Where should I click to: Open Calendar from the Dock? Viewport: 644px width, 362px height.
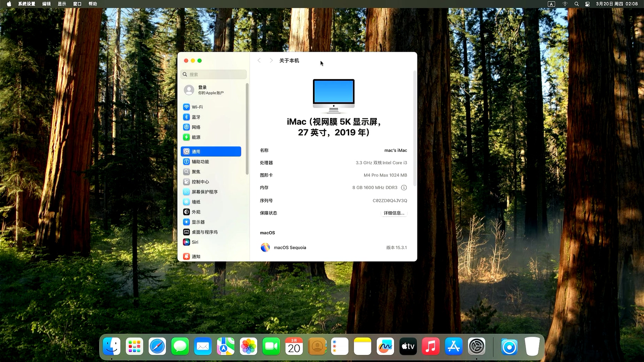[294, 346]
